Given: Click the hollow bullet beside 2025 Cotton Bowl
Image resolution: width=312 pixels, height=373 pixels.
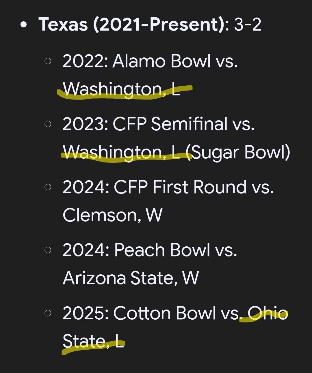Looking at the screenshot, I should click(48, 313).
